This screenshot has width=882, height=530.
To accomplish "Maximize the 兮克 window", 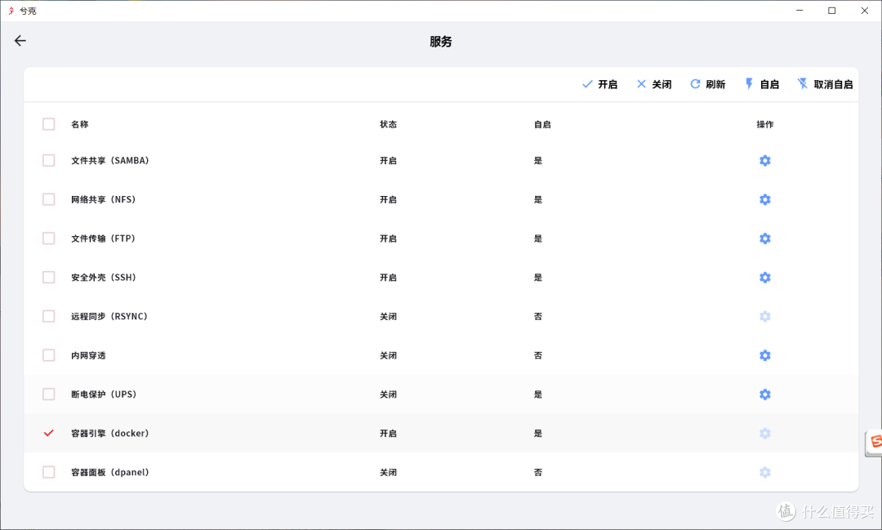I will [832, 11].
